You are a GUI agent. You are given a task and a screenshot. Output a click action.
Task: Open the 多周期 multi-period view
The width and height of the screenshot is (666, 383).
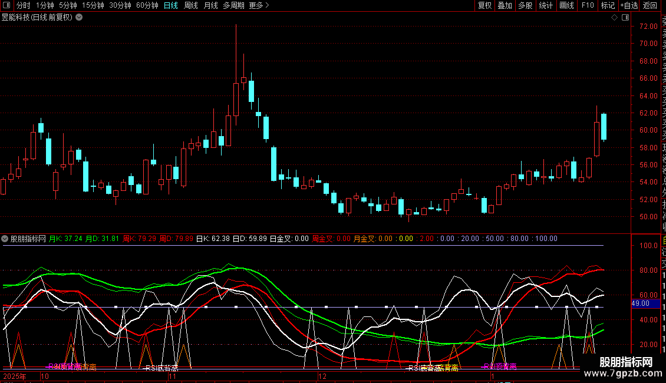point(234,5)
